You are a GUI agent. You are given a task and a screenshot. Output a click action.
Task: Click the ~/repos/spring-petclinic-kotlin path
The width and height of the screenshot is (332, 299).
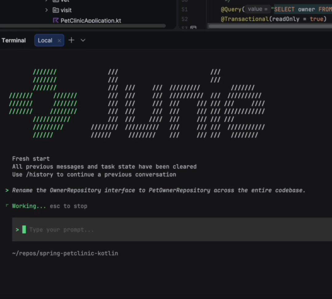pos(65,253)
